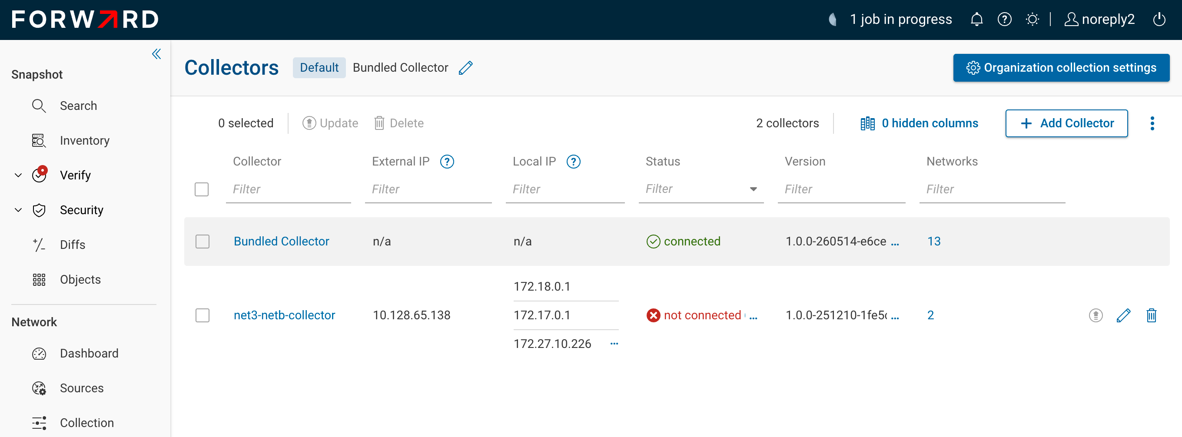Image resolution: width=1182 pixels, height=437 pixels.
Task: Show External IP help tooltip icon
Action: (447, 162)
